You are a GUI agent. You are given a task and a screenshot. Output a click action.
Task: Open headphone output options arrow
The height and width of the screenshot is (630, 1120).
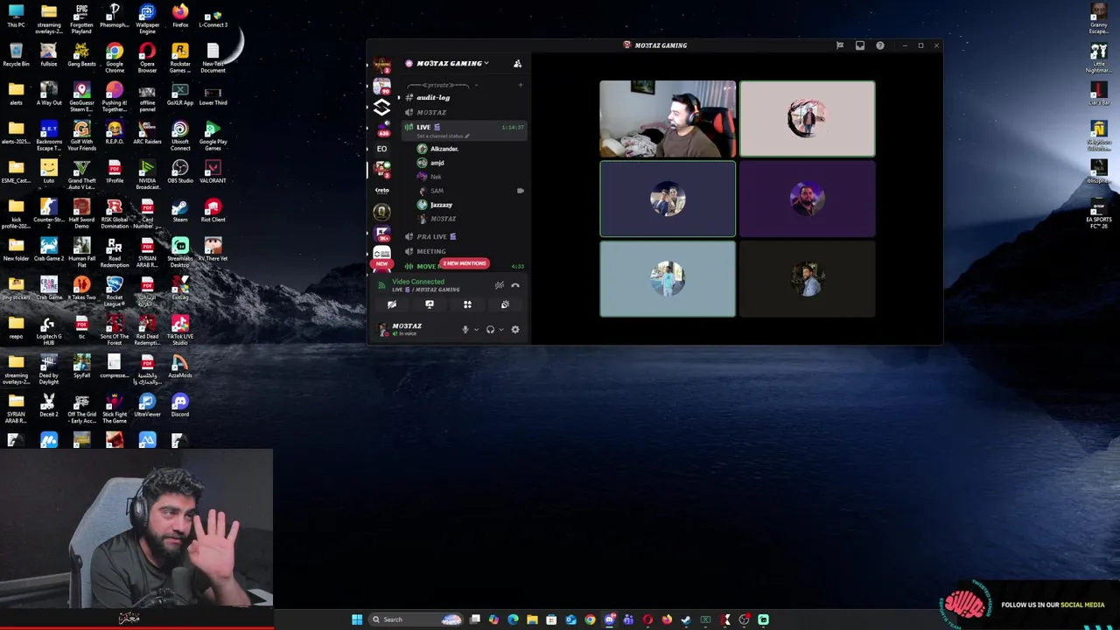click(500, 330)
